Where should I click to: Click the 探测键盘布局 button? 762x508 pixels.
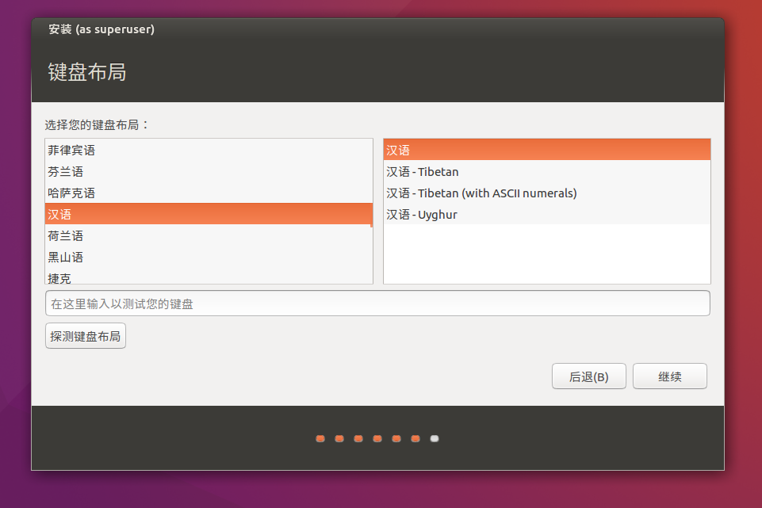pos(86,336)
